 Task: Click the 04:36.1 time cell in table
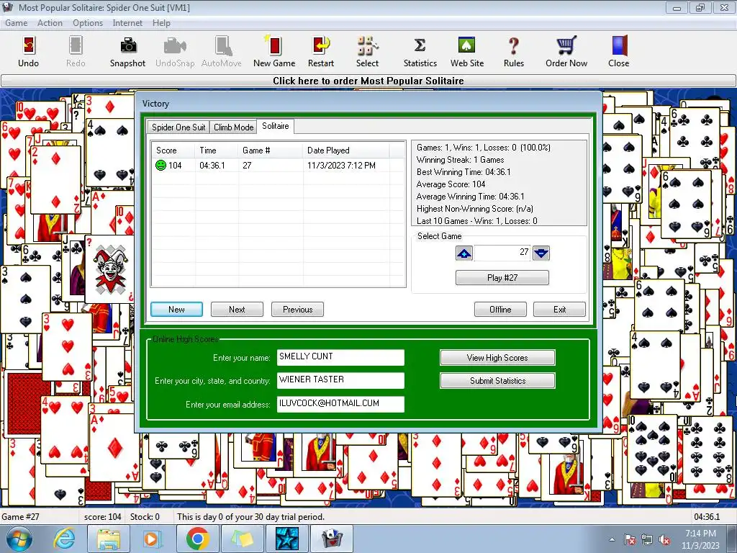[x=212, y=166]
